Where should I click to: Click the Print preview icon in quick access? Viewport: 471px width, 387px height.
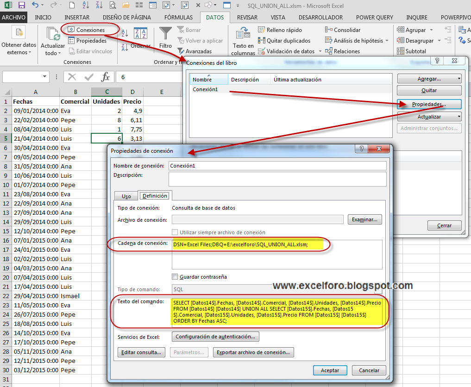113,5
